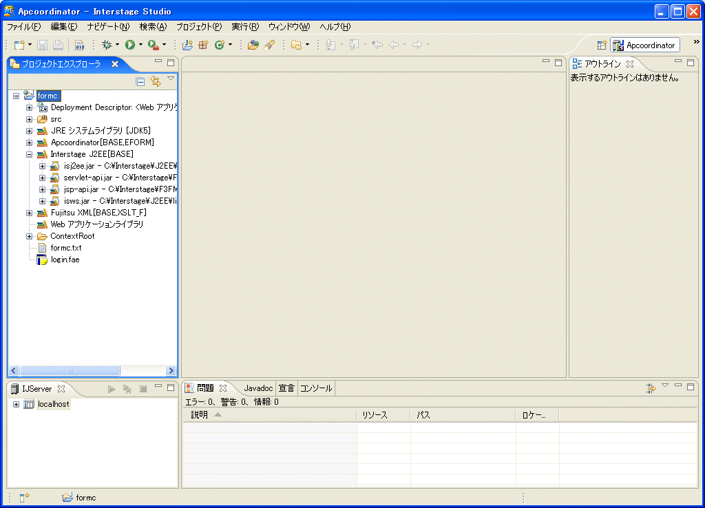Expand Apcoordinator[BASE,EFORM] node
The width and height of the screenshot is (705, 508).
(29, 142)
